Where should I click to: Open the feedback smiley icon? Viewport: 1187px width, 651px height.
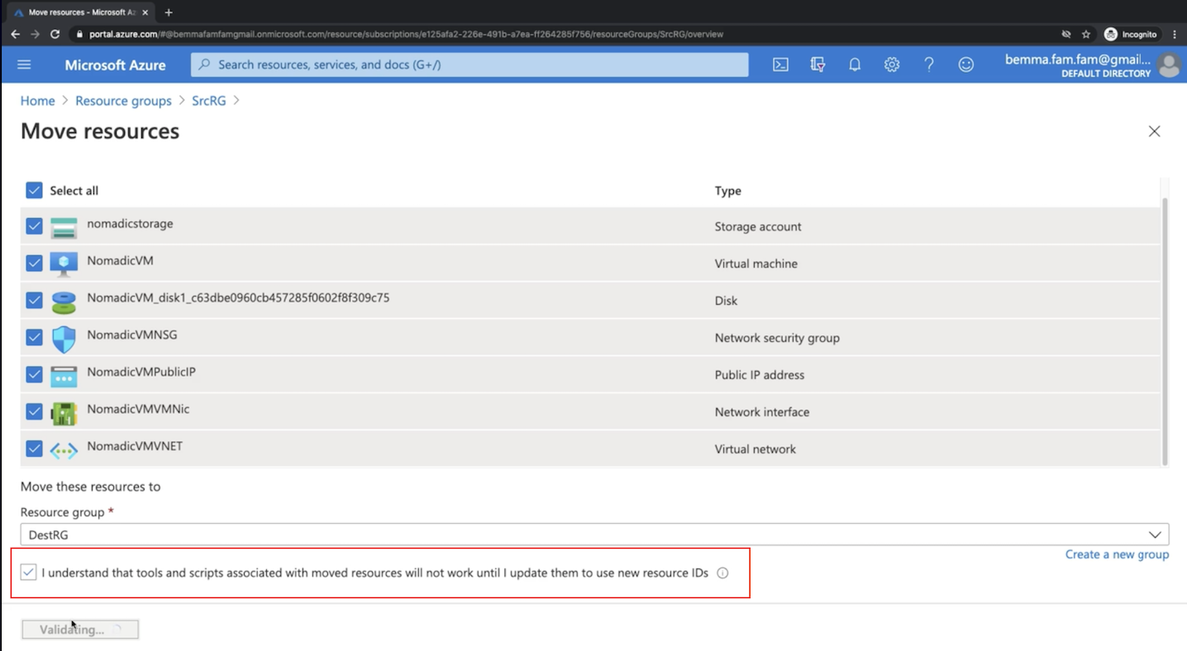(x=965, y=64)
